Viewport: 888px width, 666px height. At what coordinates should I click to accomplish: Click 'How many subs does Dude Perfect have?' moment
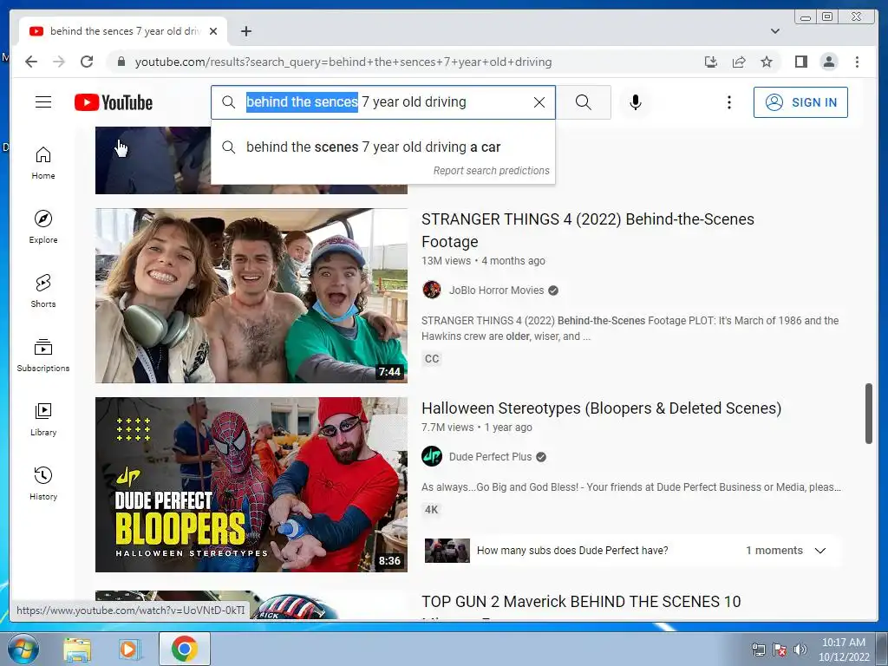(572, 551)
